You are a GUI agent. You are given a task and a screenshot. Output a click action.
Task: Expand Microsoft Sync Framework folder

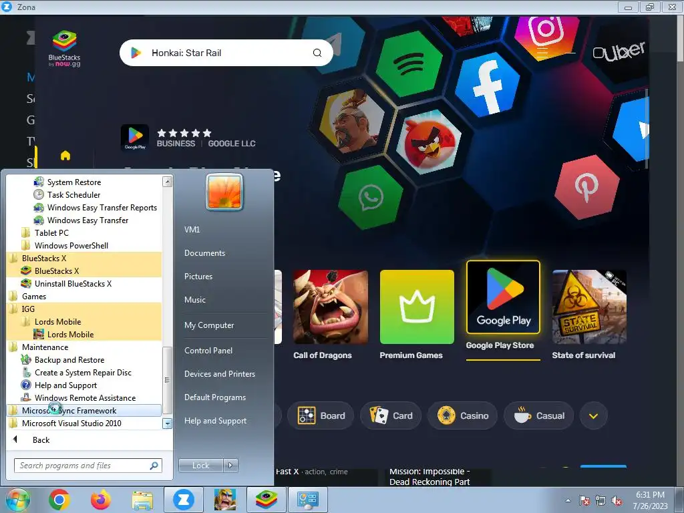click(84, 410)
